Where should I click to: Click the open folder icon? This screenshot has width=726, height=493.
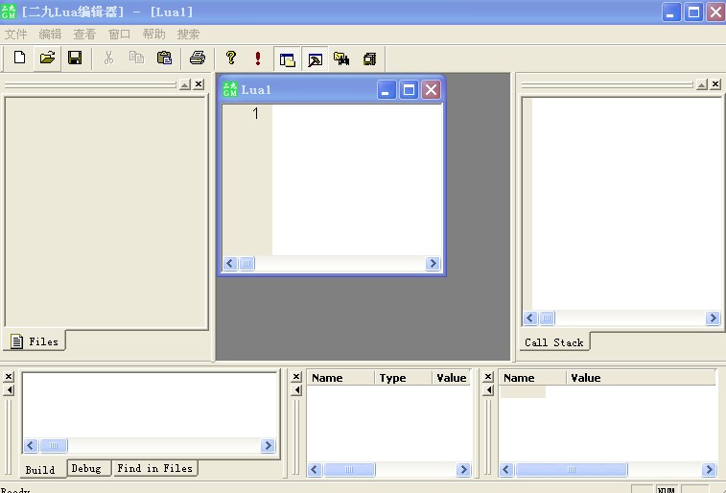(x=46, y=58)
